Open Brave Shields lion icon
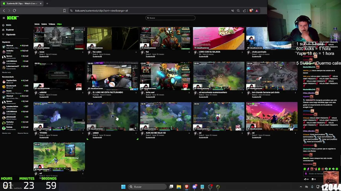The height and width of the screenshot is (191, 341). (x=251, y=11)
